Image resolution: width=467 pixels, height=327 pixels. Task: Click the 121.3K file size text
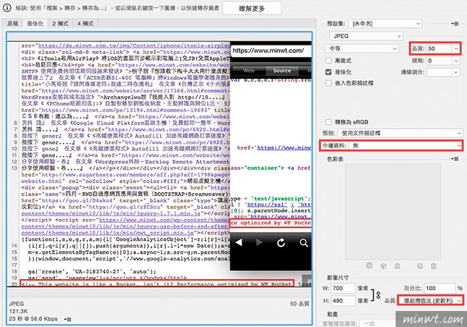19,311
